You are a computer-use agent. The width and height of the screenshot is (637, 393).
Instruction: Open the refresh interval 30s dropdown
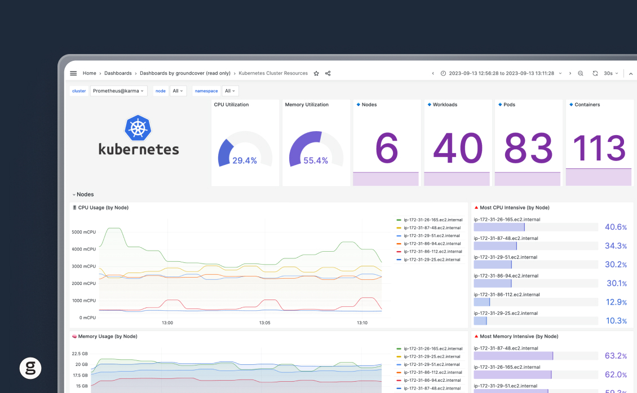[610, 73]
